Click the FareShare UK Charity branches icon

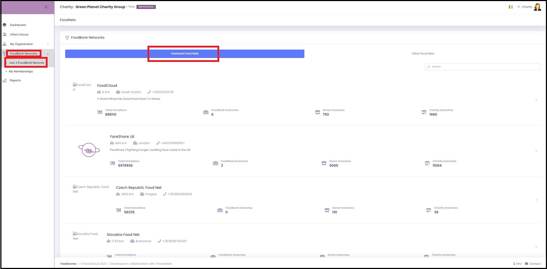click(x=427, y=163)
